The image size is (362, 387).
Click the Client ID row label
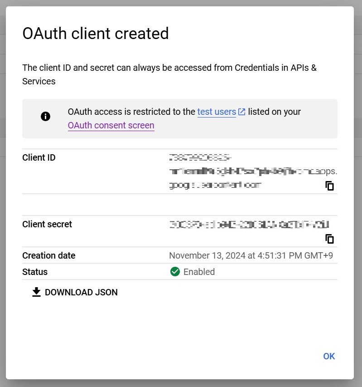[x=39, y=158]
